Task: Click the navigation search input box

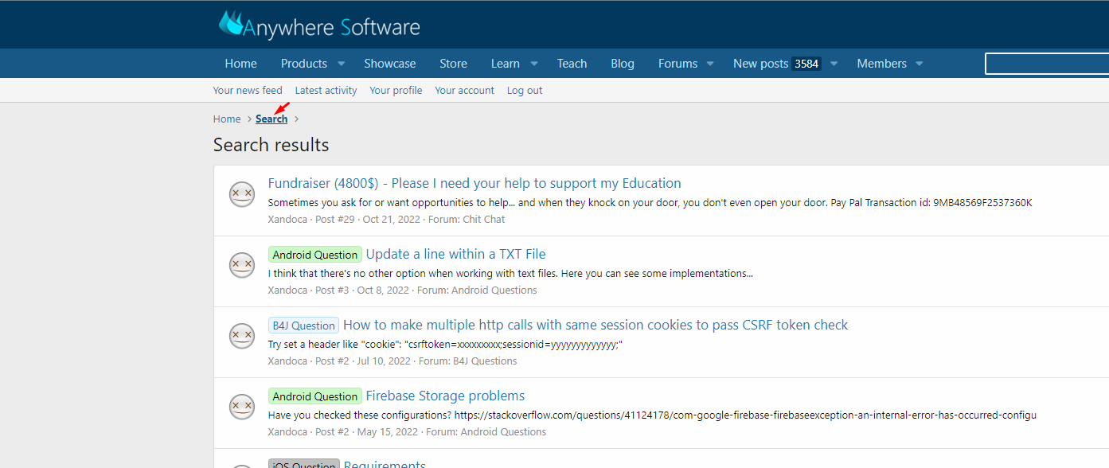Action: click(1047, 64)
